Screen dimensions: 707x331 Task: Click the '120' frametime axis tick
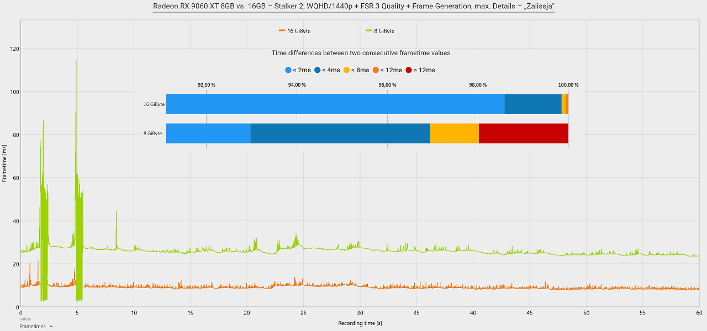tap(15, 49)
